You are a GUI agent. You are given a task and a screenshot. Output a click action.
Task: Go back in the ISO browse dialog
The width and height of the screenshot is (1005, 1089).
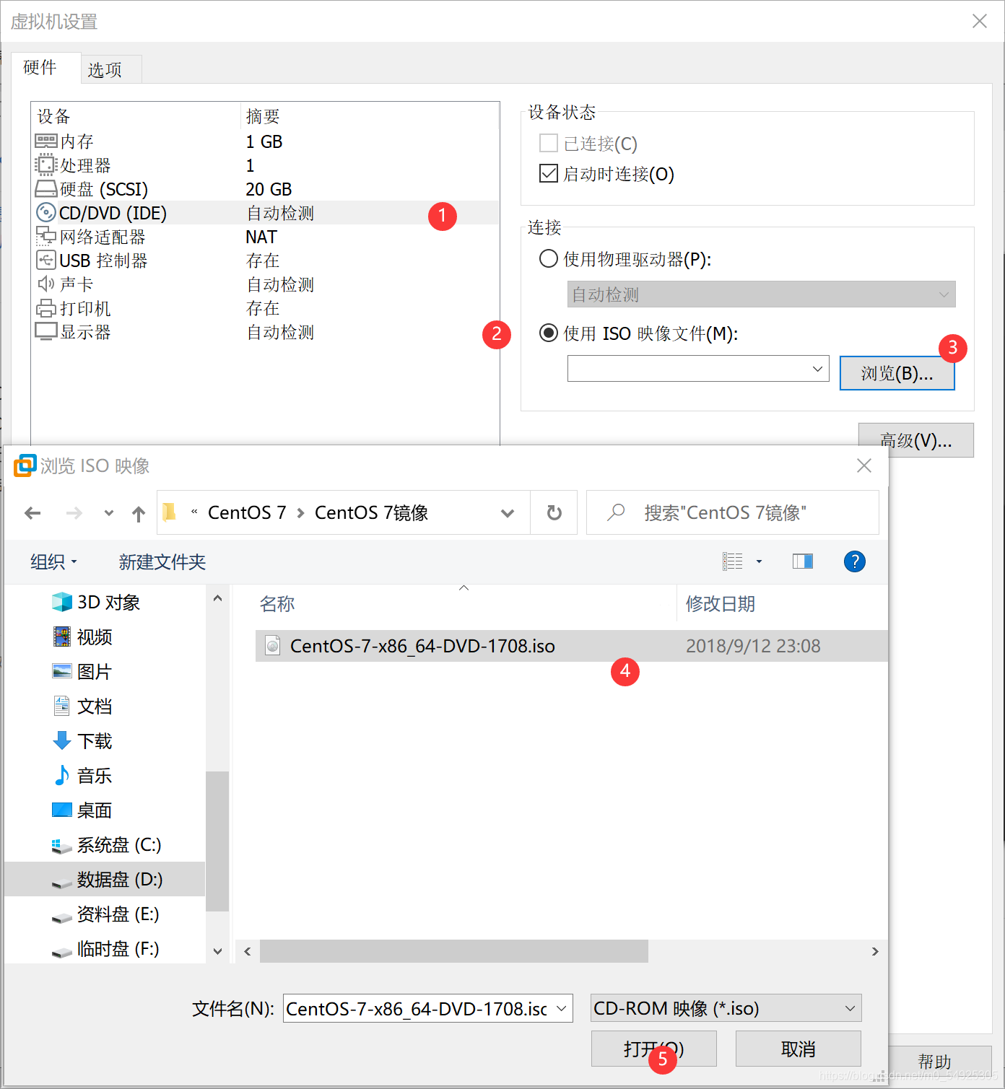click(32, 513)
